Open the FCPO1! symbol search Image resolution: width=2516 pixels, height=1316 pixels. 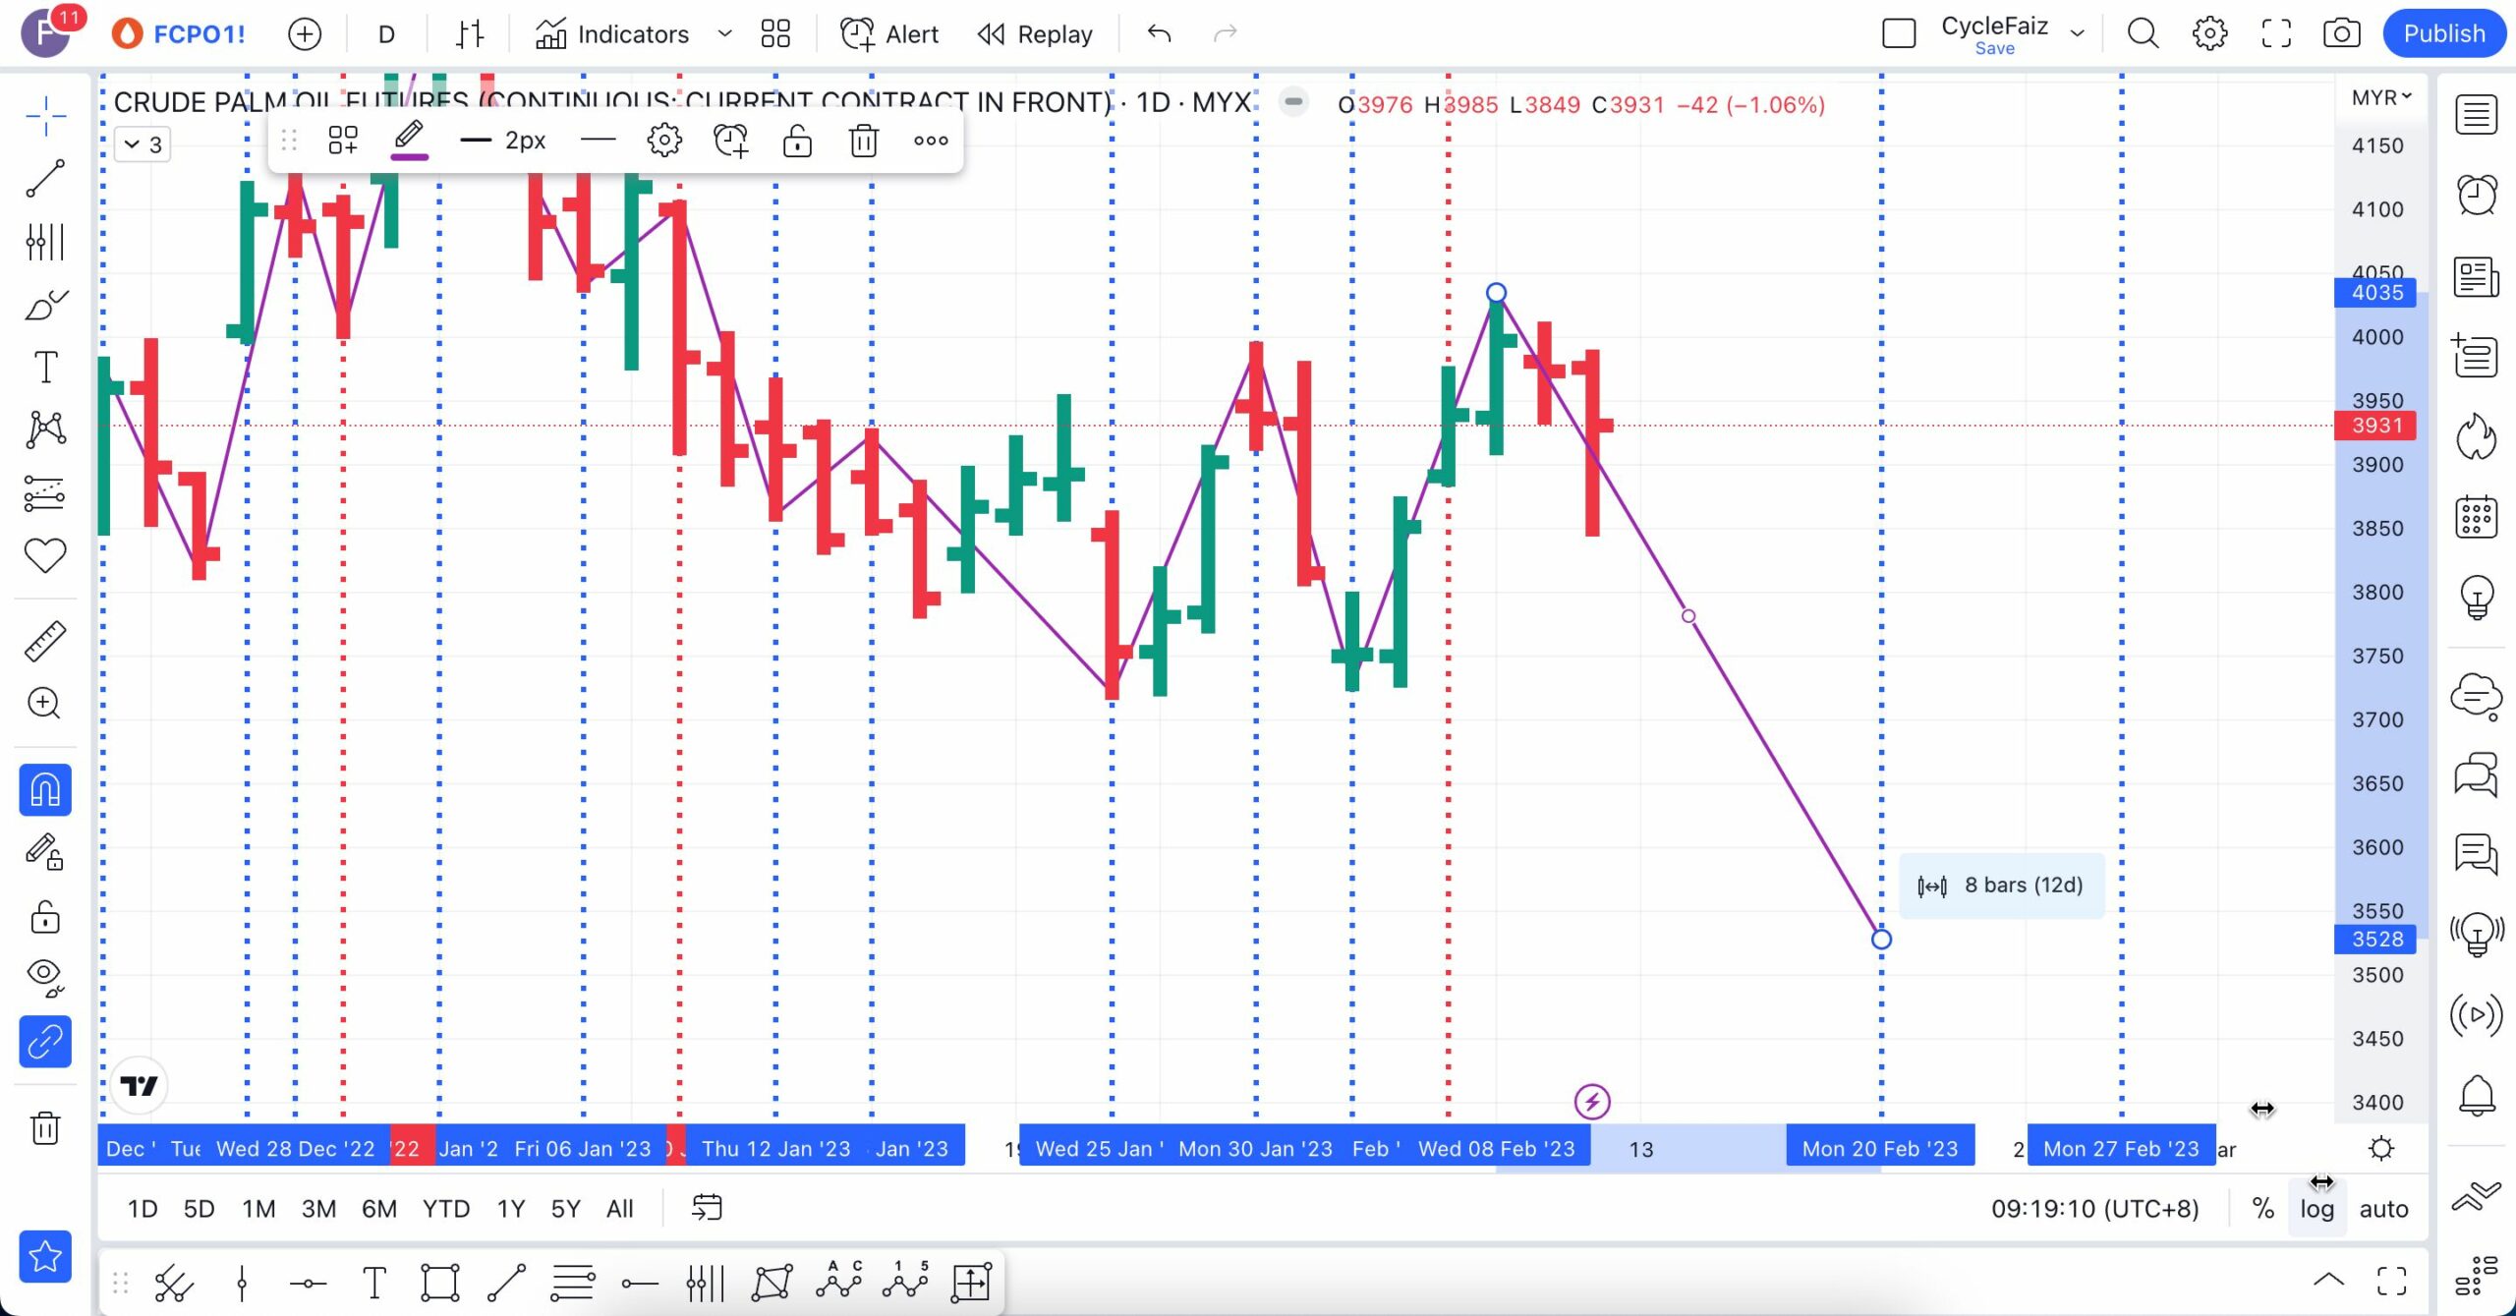199,34
